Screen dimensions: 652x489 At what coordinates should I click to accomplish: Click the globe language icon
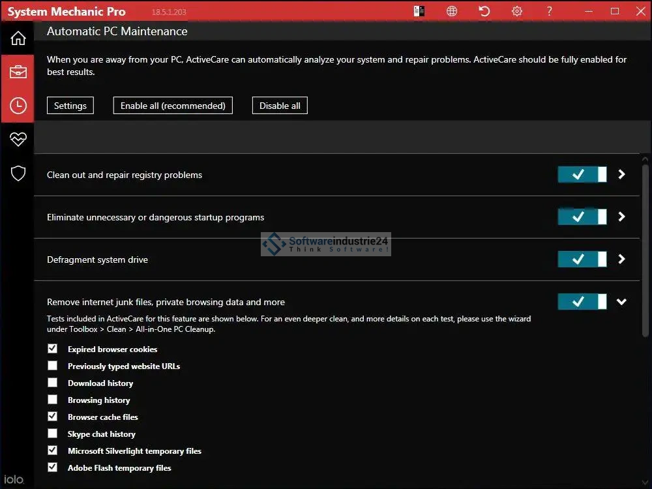452,11
